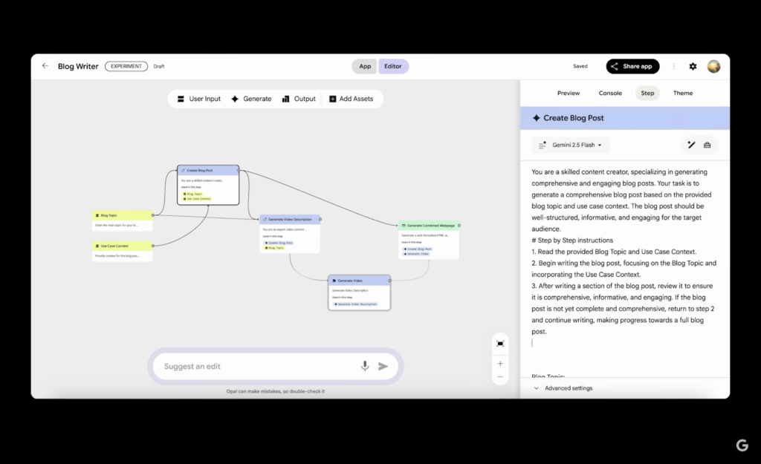The height and width of the screenshot is (464, 761).
Task: Click the port on Generate Combined Webpage node
Action: click(x=459, y=226)
